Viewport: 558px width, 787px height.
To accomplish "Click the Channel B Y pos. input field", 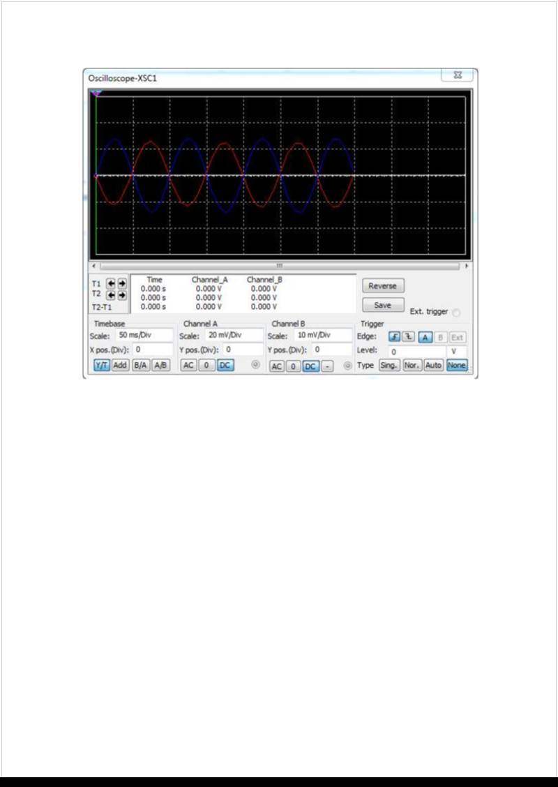I will pyautogui.click(x=331, y=350).
